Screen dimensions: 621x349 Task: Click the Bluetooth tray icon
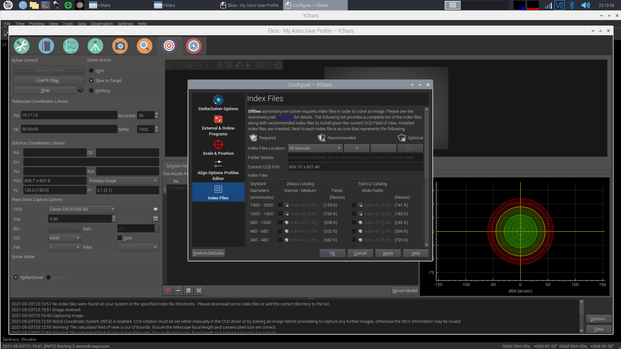[572, 5]
